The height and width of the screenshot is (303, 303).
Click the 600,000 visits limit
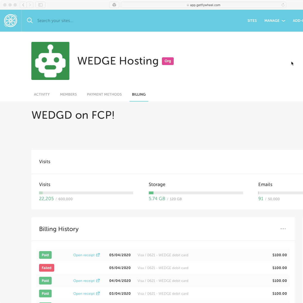coord(66,199)
